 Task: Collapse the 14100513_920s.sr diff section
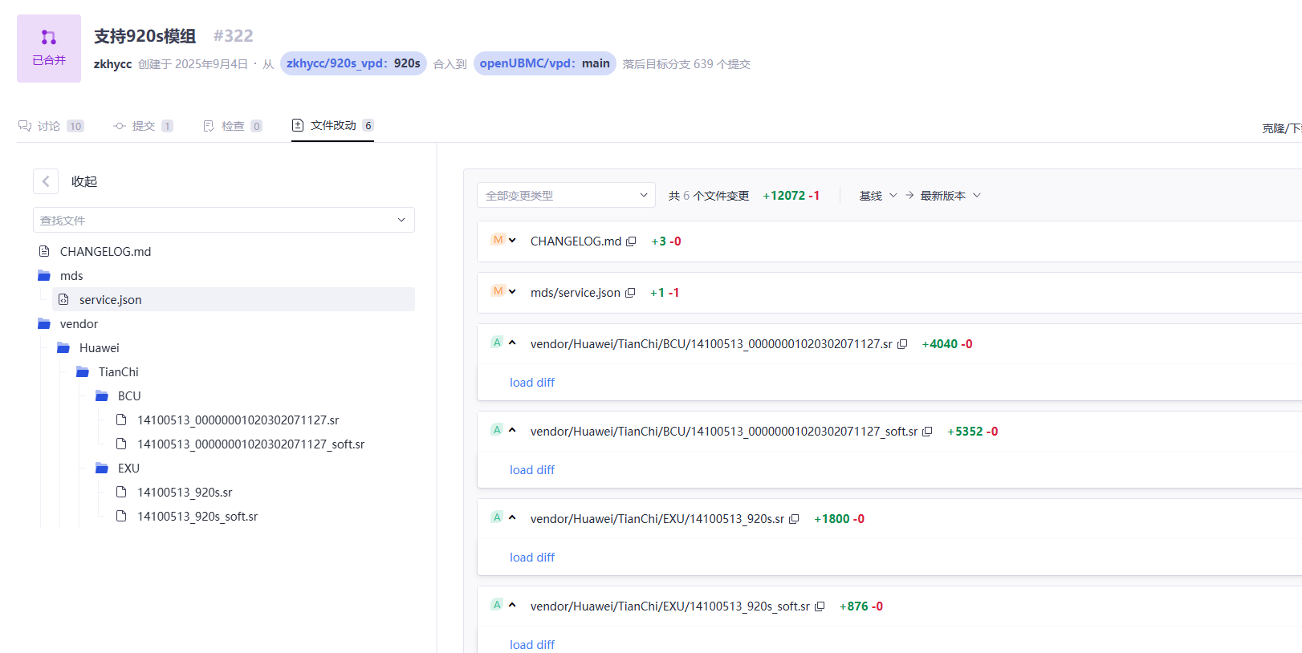512,518
